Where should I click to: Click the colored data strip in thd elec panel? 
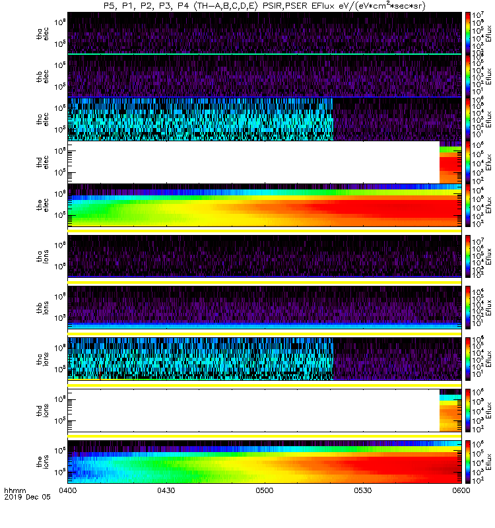coord(450,162)
